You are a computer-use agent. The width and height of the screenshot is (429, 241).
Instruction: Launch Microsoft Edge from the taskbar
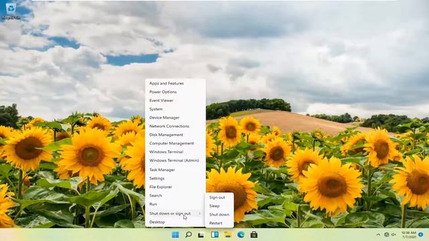click(x=241, y=235)
